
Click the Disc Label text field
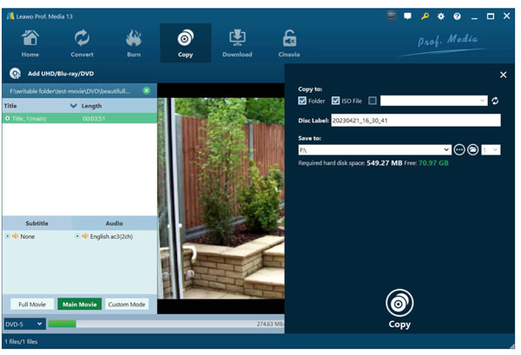[415, 121]
